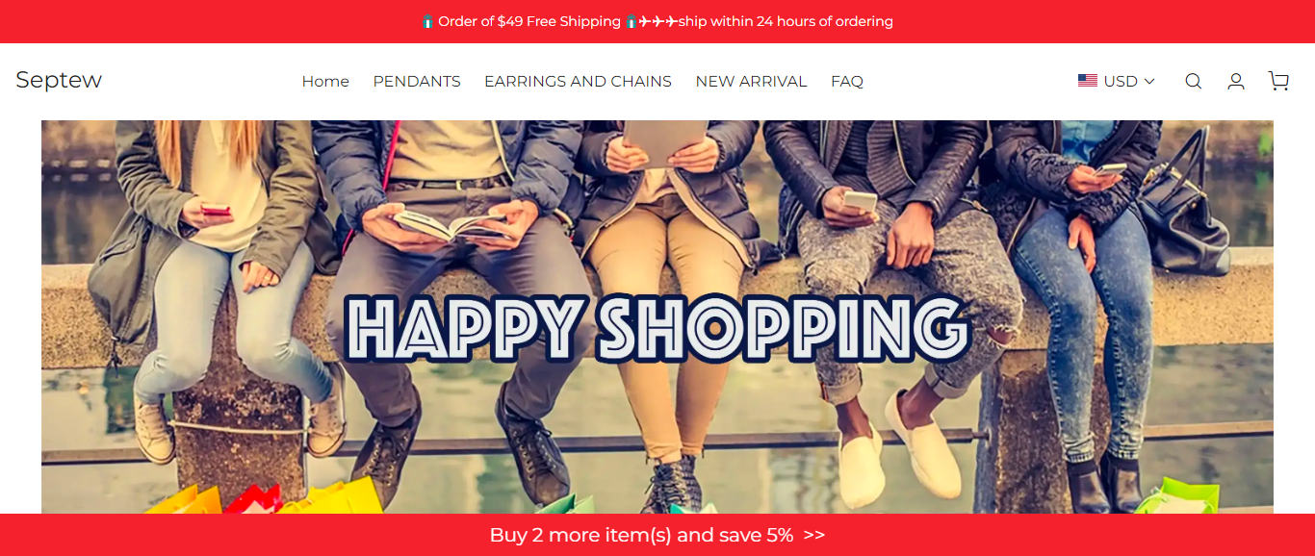Click the double arrow icon in bottom banner
This screenshot has height=556, width=1315.
tap(814, 536)
